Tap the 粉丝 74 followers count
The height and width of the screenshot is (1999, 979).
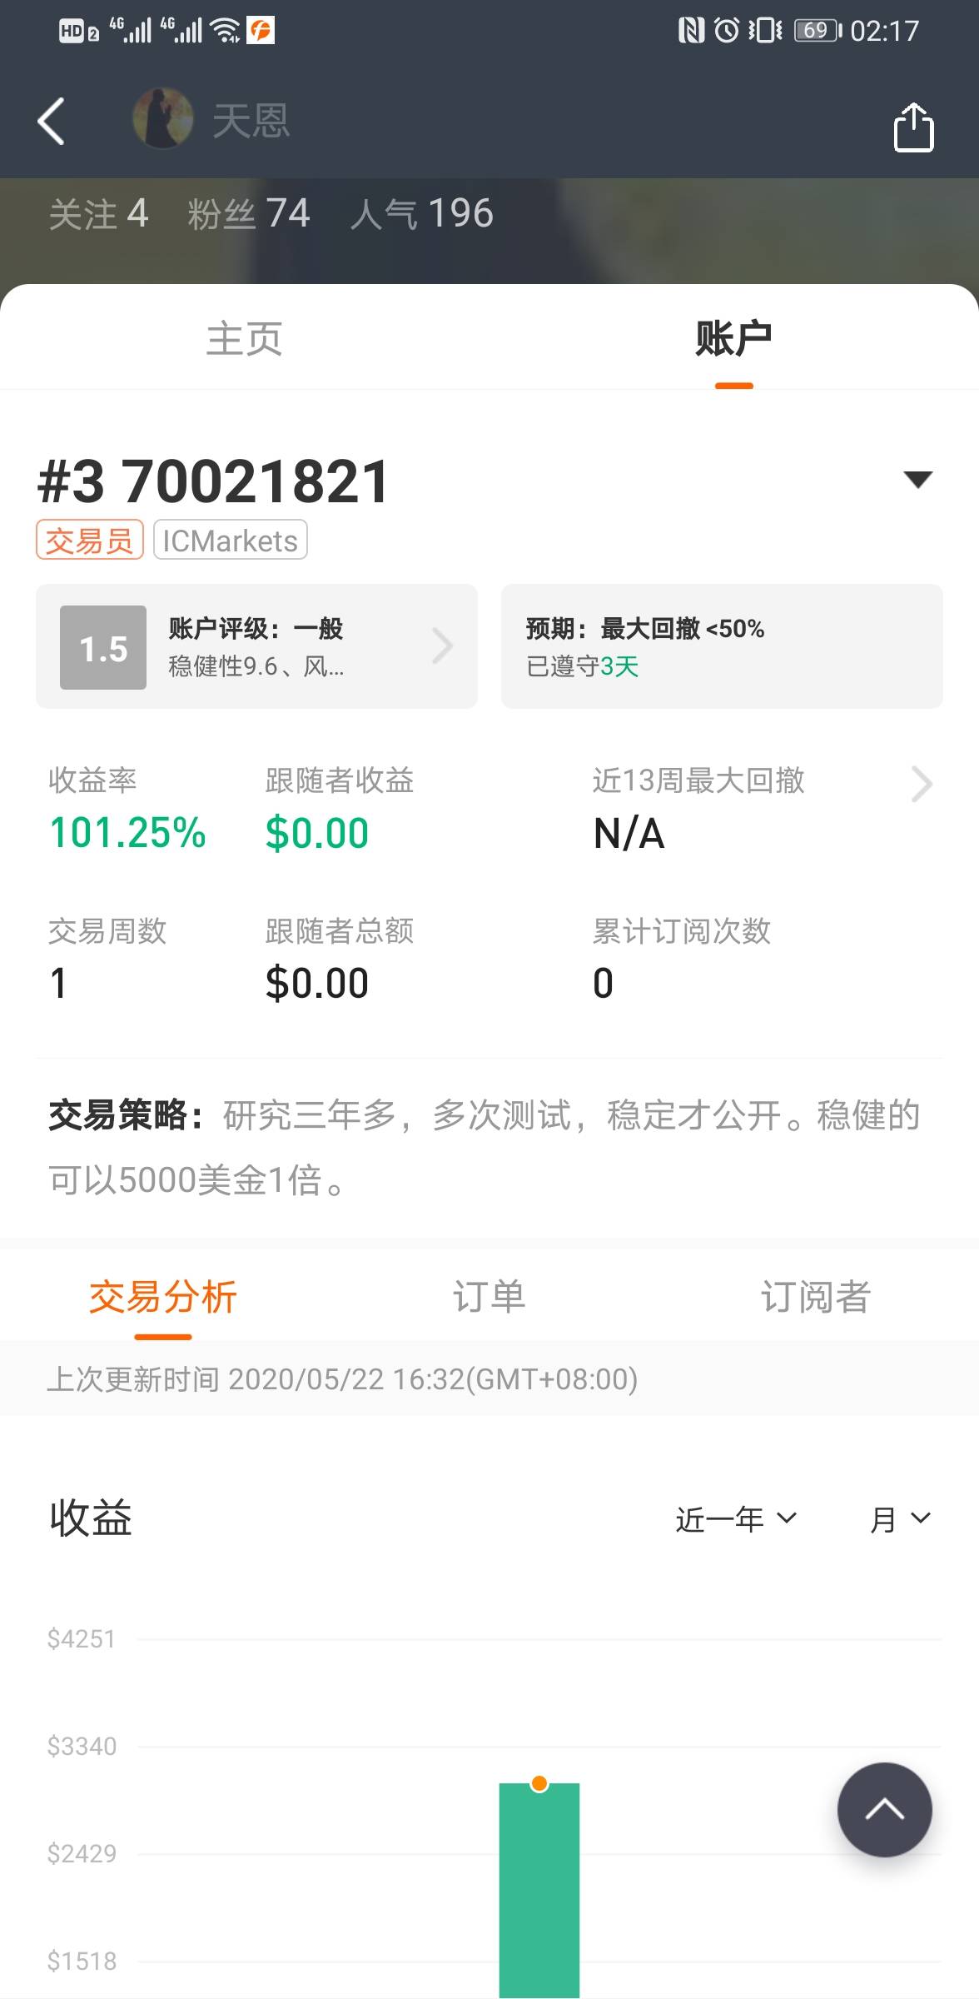tap(249, 214)
